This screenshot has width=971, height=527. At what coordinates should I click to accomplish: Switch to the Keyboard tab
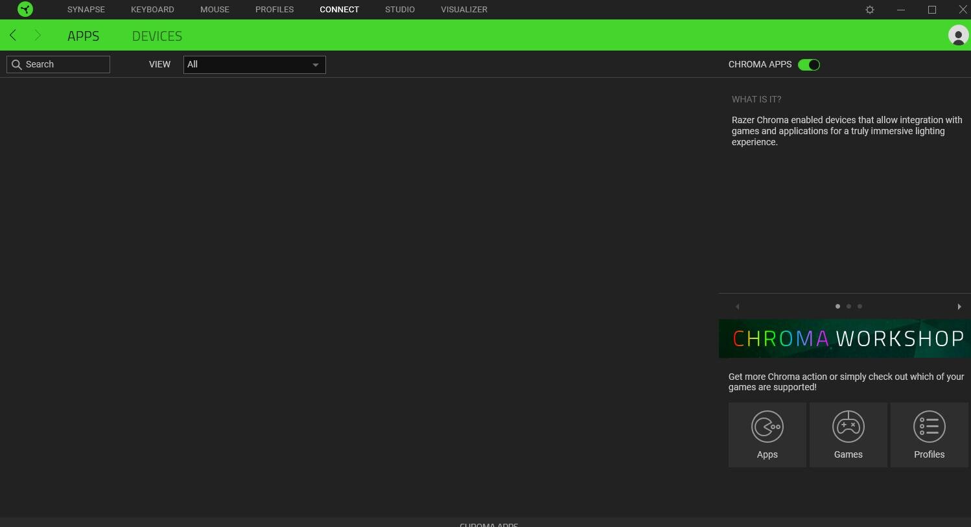pyautogui.click(x=152, y=10)
